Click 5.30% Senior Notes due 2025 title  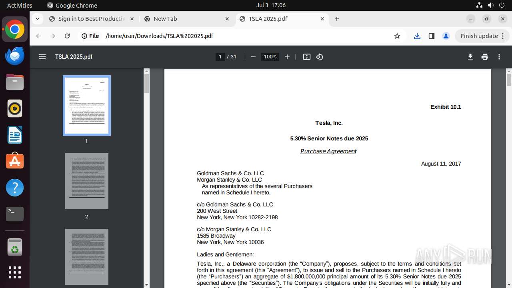pos(329,138)
